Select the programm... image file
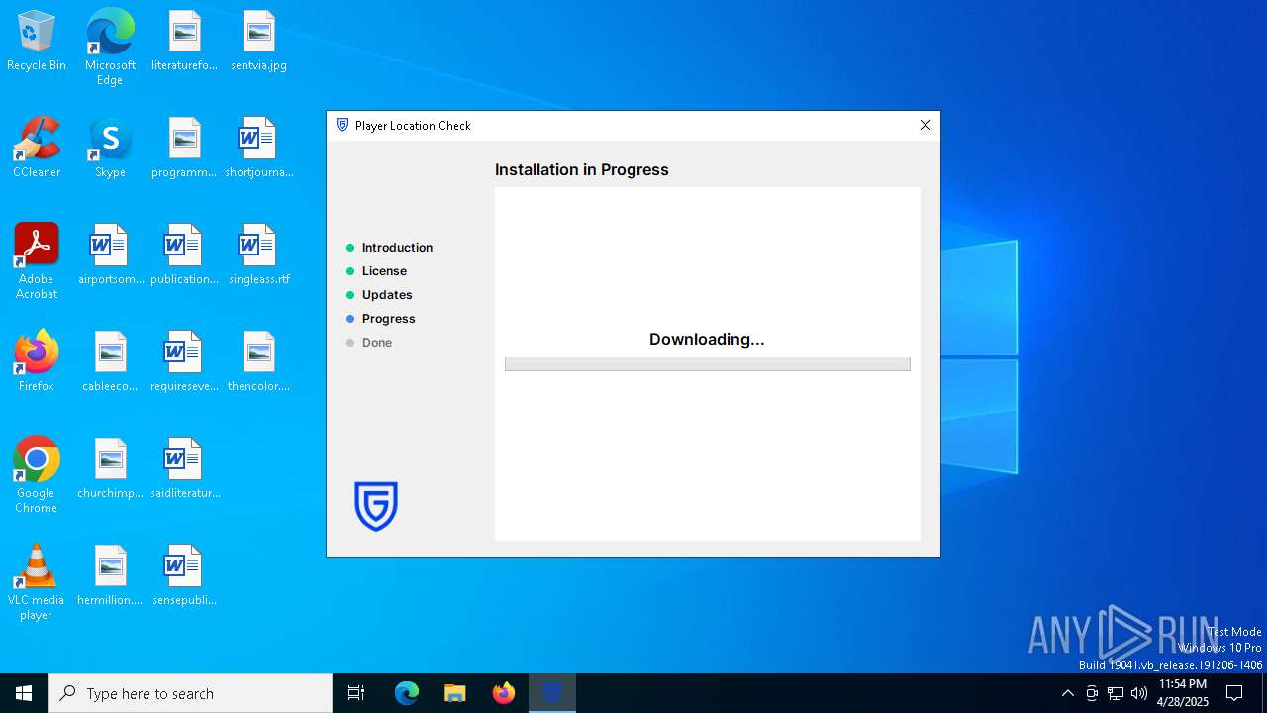The width and height of the screenshot is (1267, 713). [x=184, y=149]
